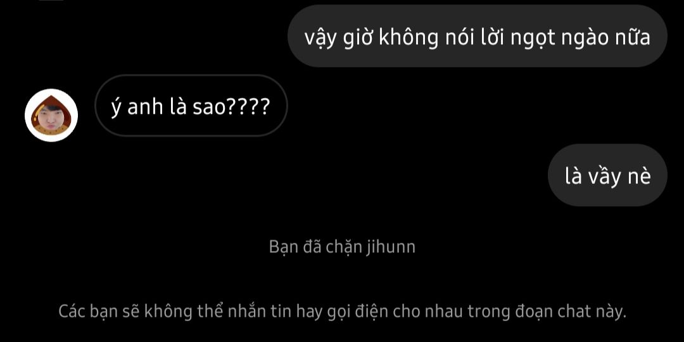Select the sent bubble 'là vầy nè'

(607, 175)
